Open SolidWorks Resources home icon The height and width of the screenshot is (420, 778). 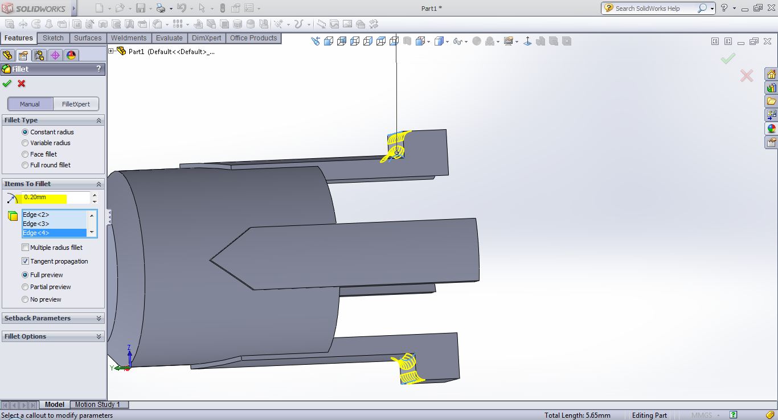pos(771,75)
